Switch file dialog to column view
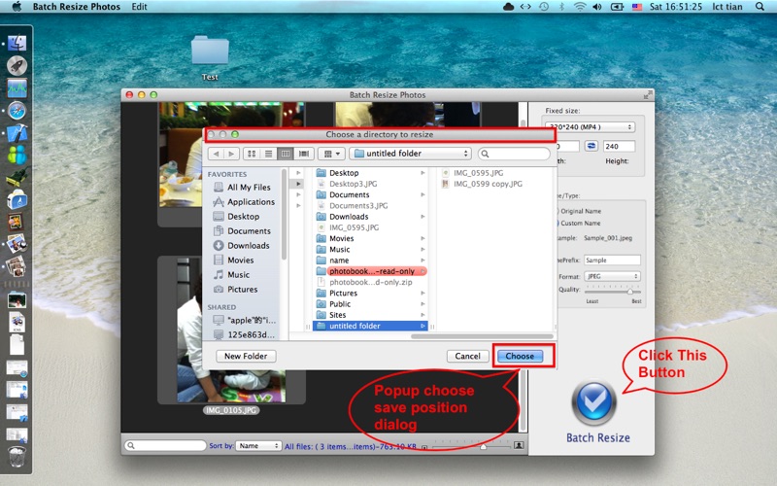The image size is (777, 486). point(286,154)
